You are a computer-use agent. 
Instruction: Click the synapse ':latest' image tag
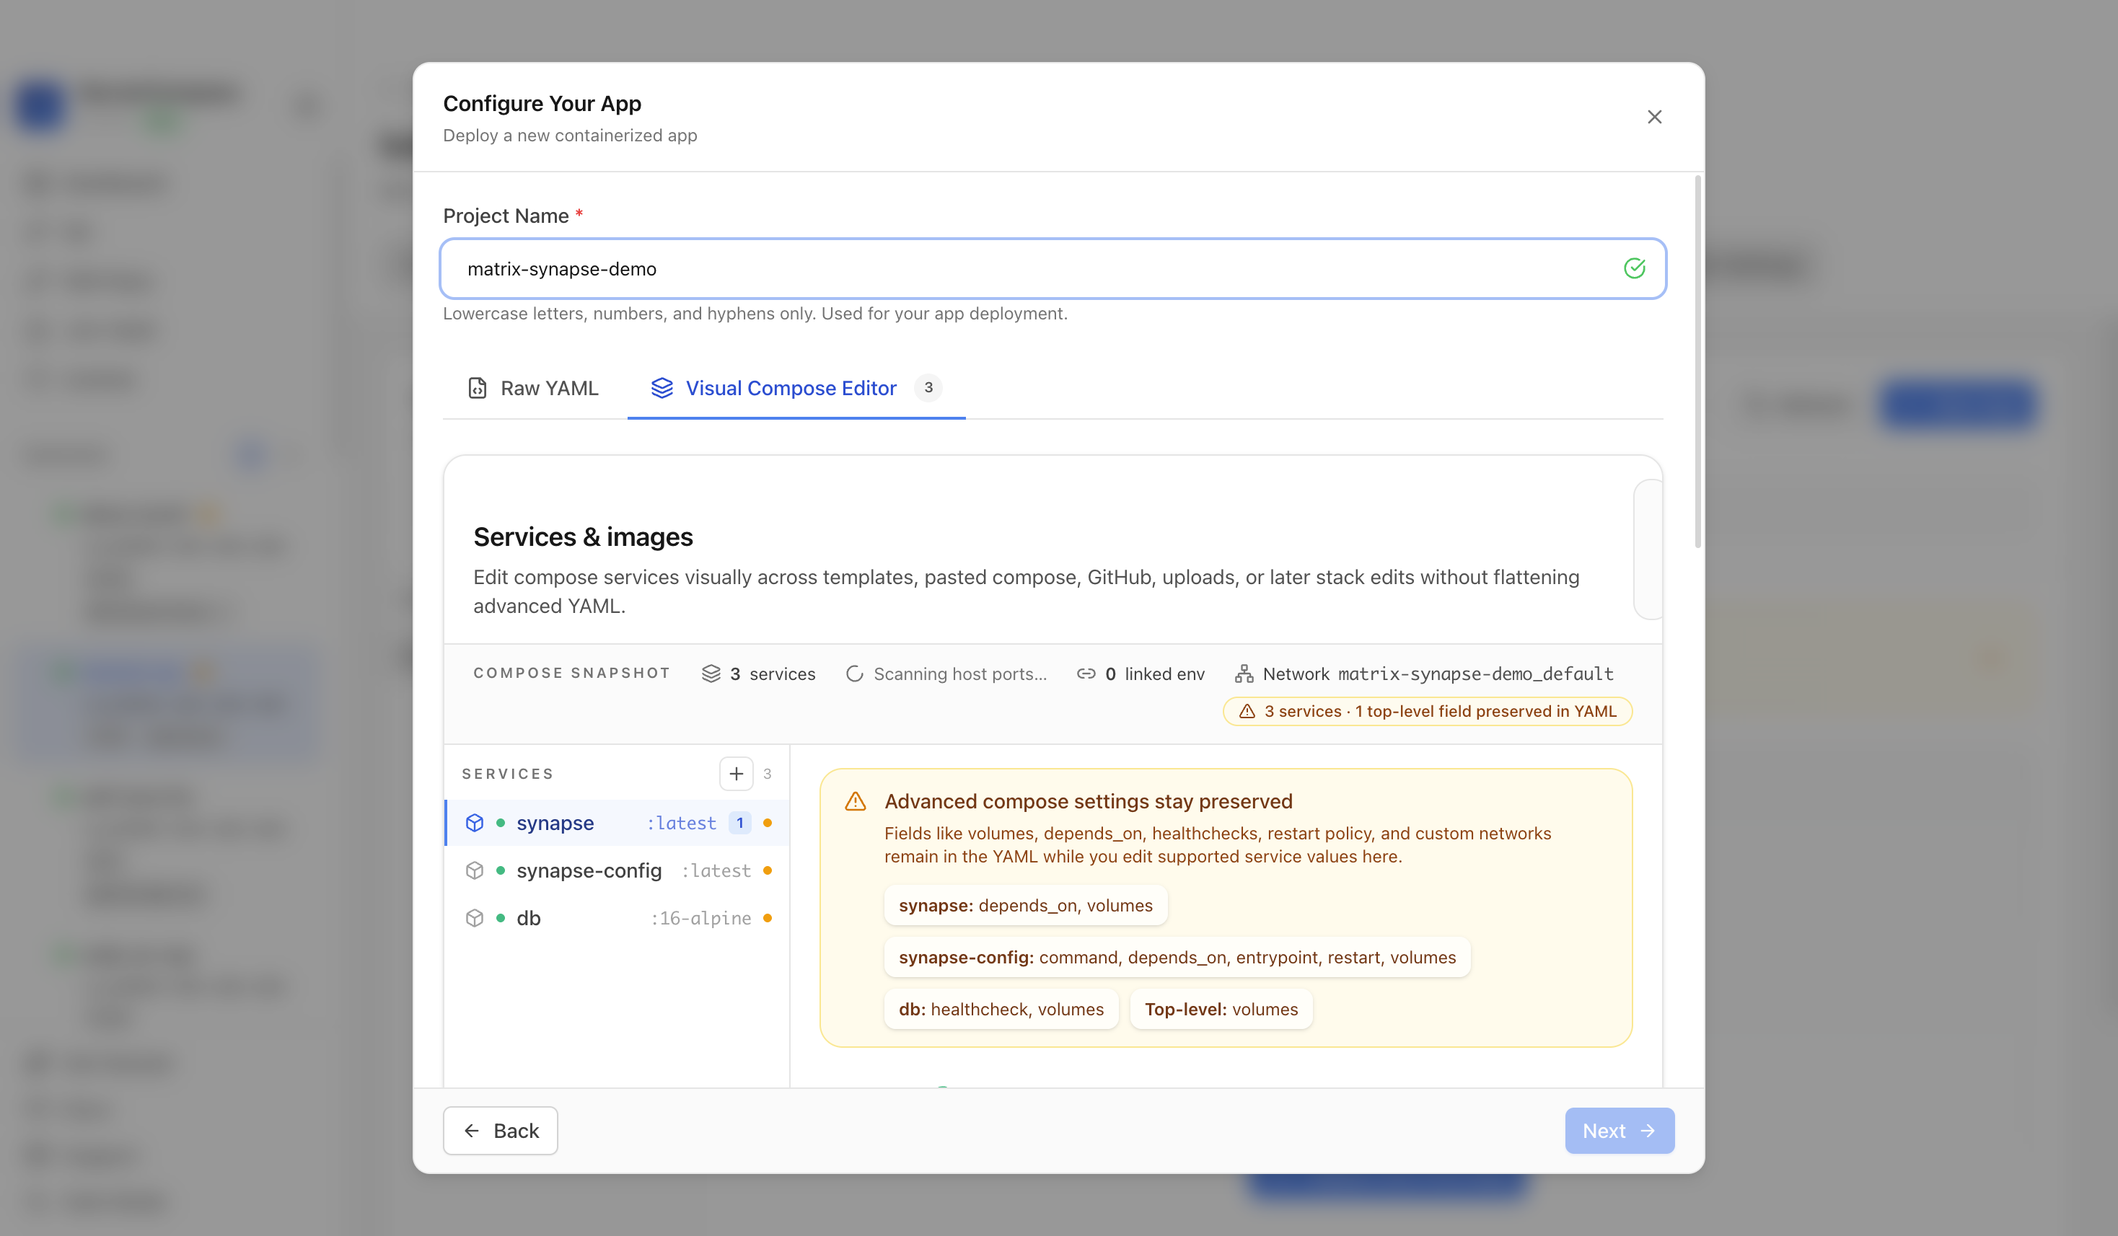(681, 823)
